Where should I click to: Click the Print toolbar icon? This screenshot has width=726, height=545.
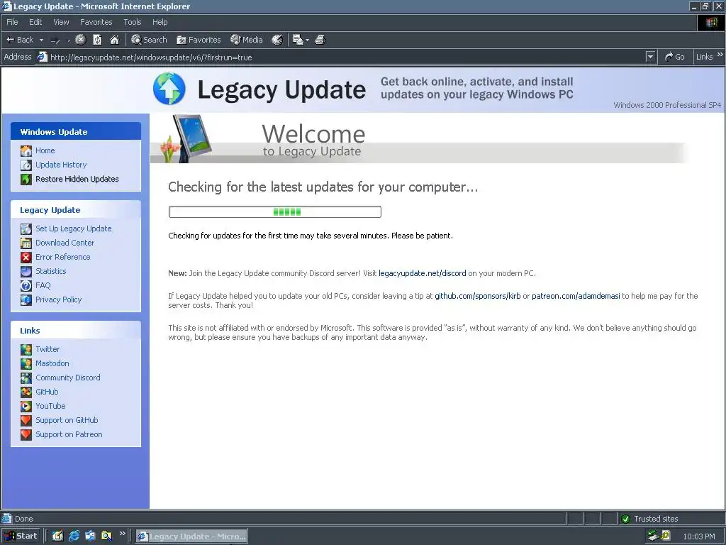click(320, 40)
